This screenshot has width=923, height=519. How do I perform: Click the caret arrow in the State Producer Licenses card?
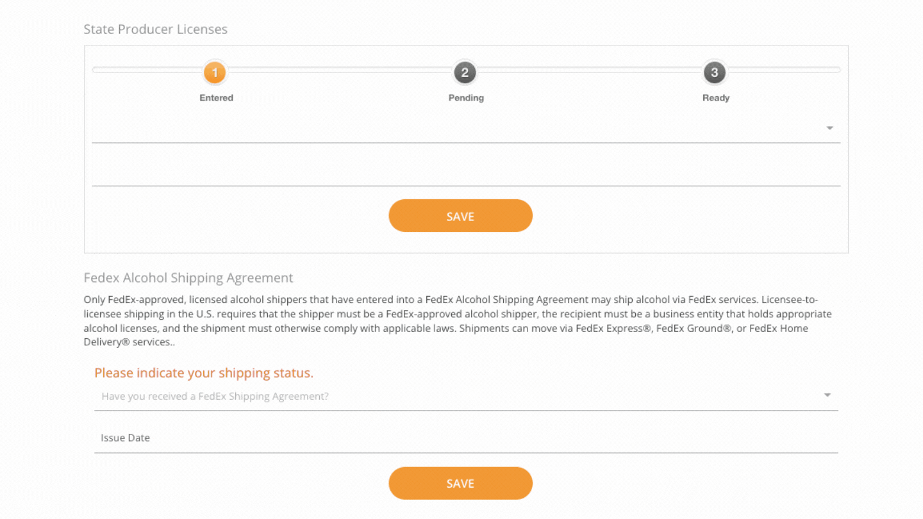(829, 128)
